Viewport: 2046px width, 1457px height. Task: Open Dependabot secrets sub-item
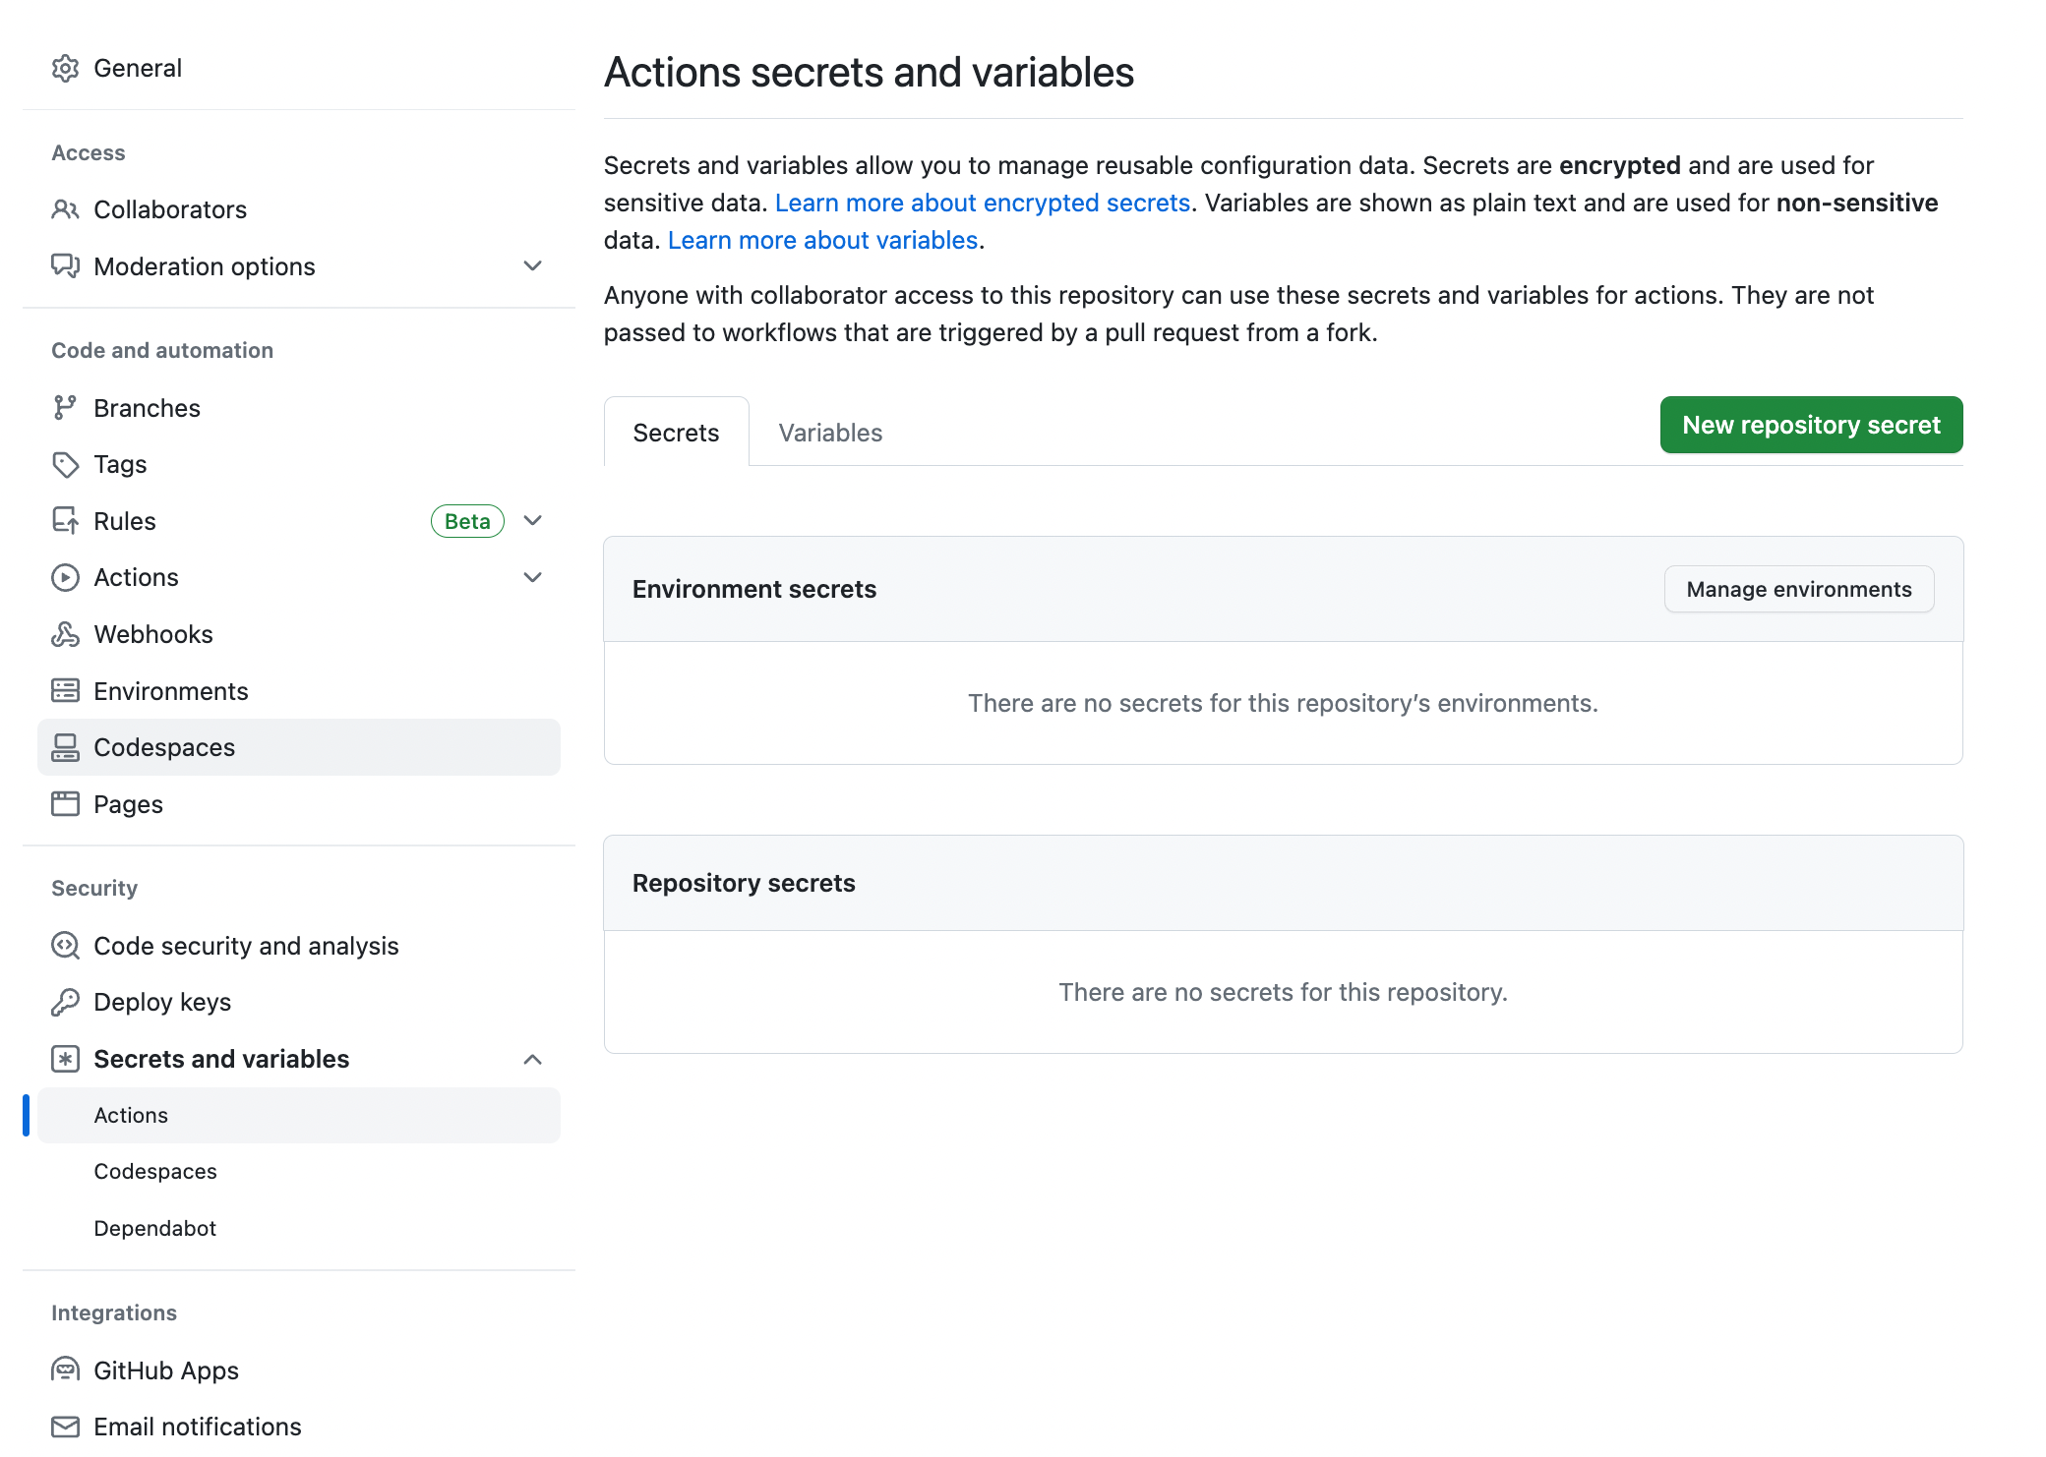(x=155, y=1228)
